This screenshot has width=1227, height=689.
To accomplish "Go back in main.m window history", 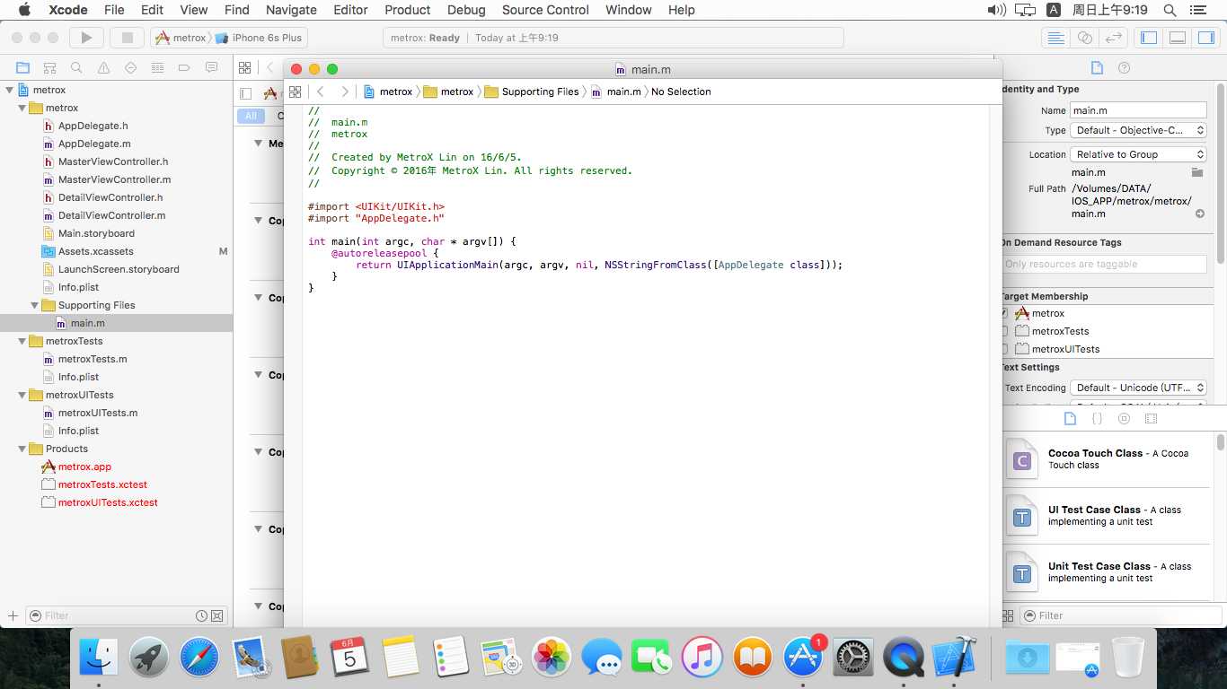I will (321, 92).
